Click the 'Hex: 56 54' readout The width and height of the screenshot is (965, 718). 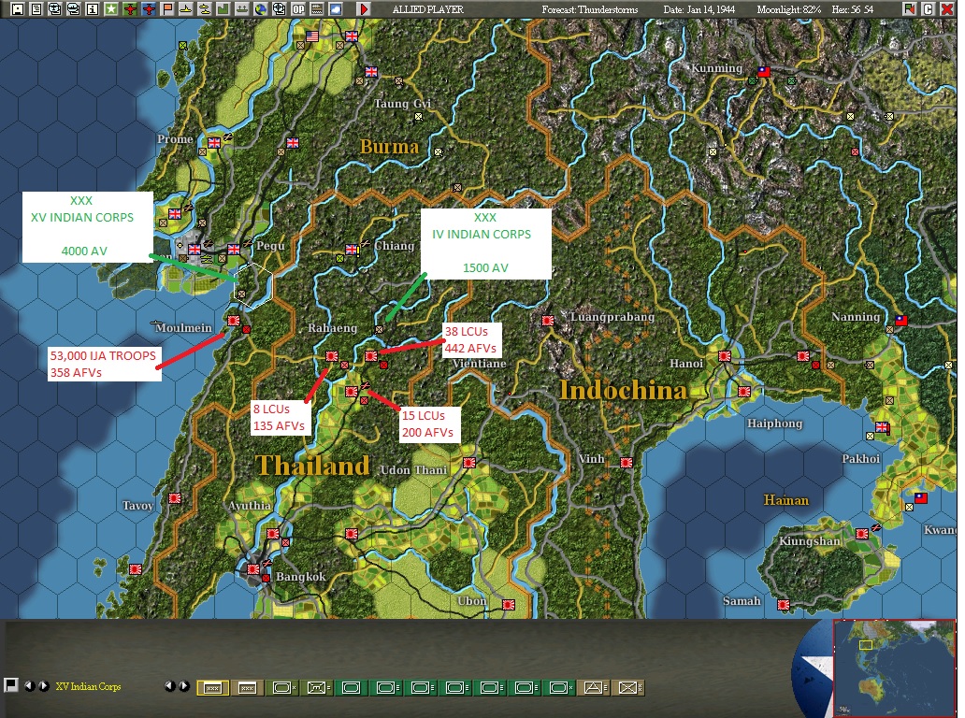click(x=852, y=9)
